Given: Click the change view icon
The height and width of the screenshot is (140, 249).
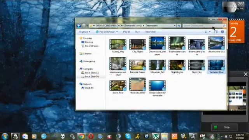Looking at the screenshot, I should click(x=206, y=32).
